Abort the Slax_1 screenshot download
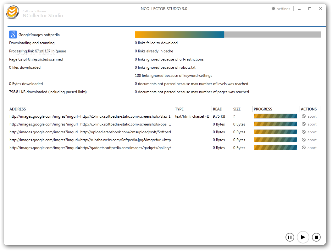 point(312,116)
